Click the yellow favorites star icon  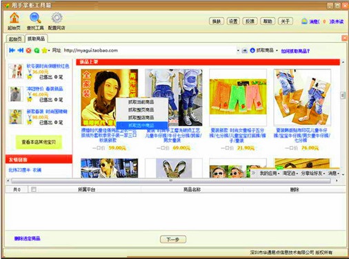[x=44, y=50]
